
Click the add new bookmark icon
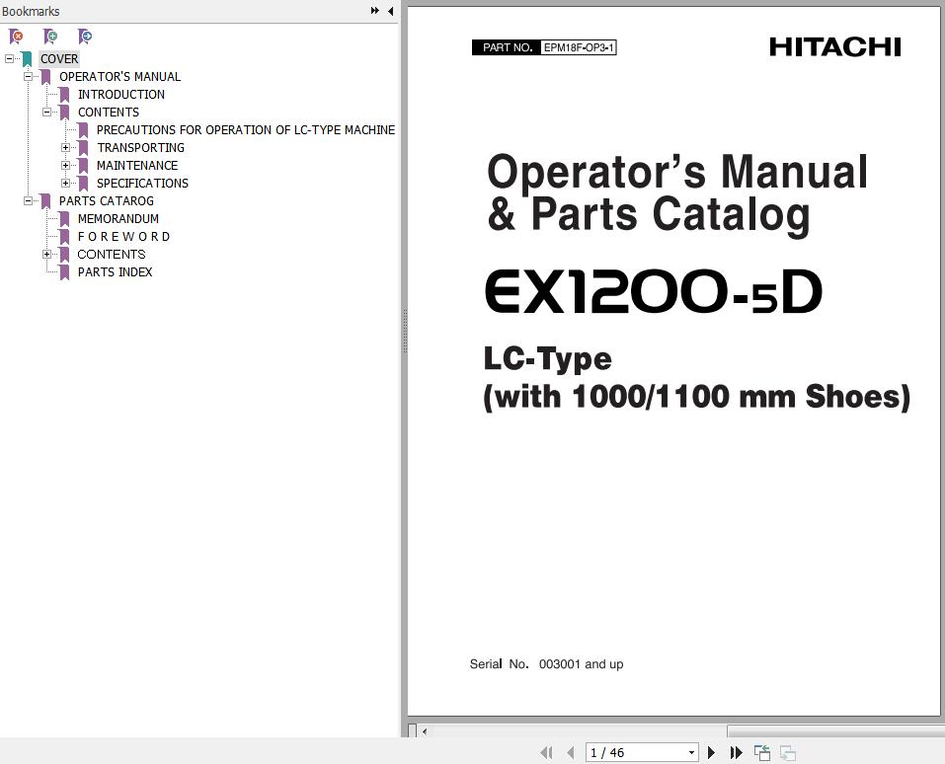coord(50,37)
